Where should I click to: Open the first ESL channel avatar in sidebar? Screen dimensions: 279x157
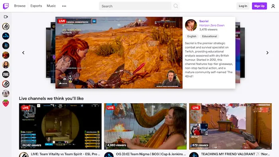[6, 27]
